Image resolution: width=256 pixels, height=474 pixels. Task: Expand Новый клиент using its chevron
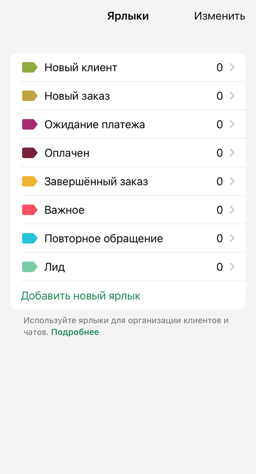pos(232,67)
